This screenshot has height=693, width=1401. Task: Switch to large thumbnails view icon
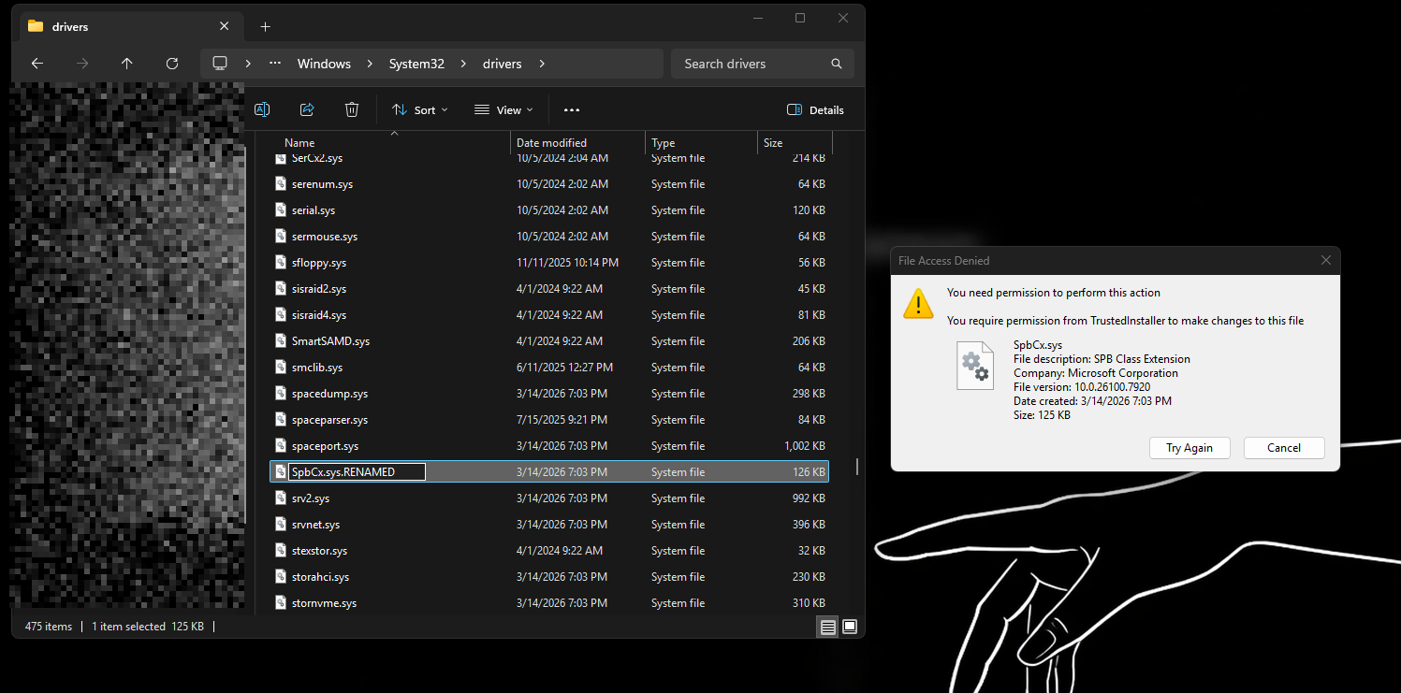pos(850,627)
